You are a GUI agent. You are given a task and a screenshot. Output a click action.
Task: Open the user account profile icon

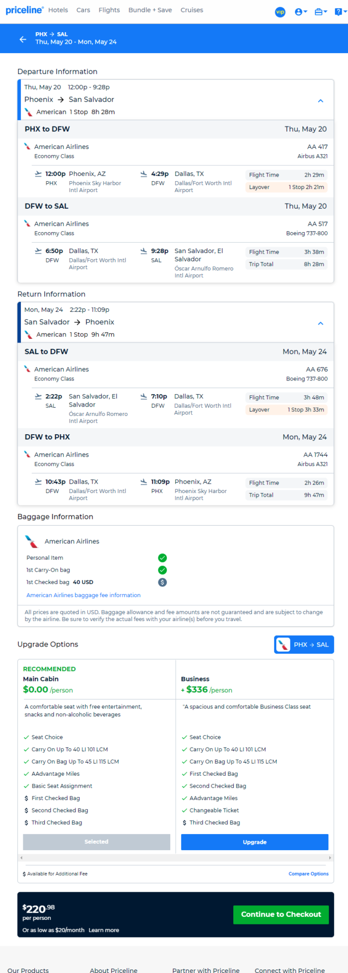pyautogui.click(x=301, y=11)
